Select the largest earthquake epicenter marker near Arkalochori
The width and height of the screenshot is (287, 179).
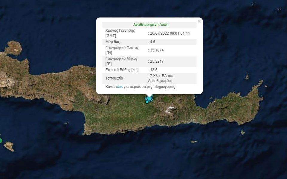point(149,99)
